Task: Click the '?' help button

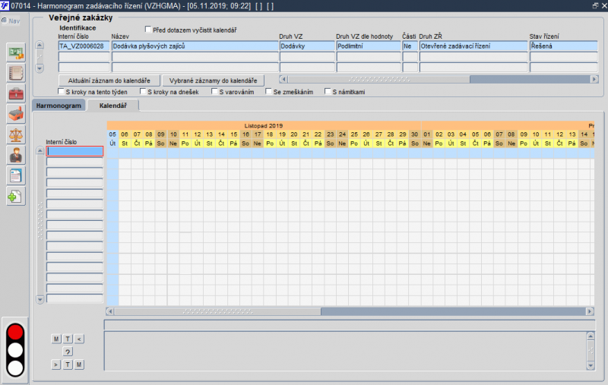Action: pyautogui.click(x=68, y=352)
